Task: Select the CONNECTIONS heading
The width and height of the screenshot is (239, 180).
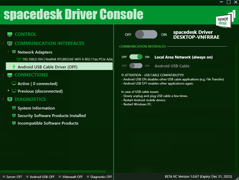Action: point(31,75)
